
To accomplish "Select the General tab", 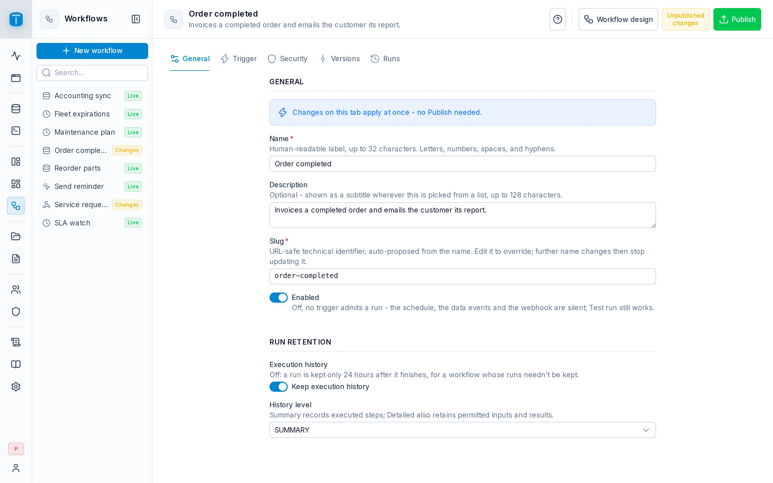I will pos(190,59).
